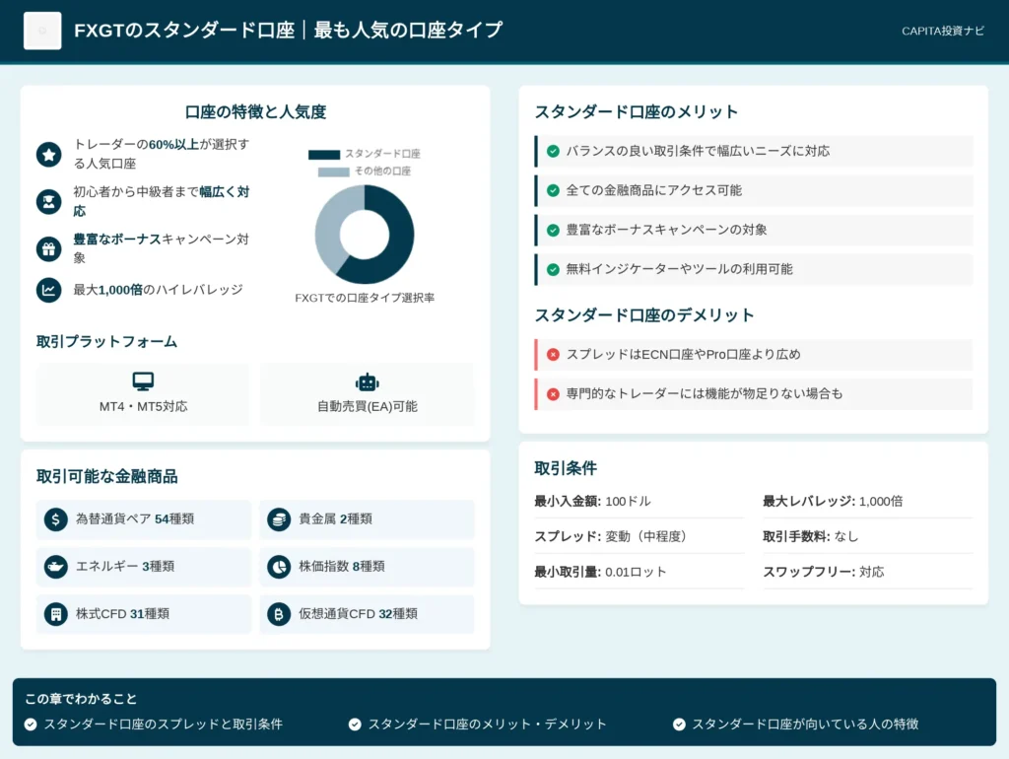The width and height of the screenshot is (1009, 759).
Task: Click the green check beside 無料インジケーターやツール
Action: tap(553, 269)
